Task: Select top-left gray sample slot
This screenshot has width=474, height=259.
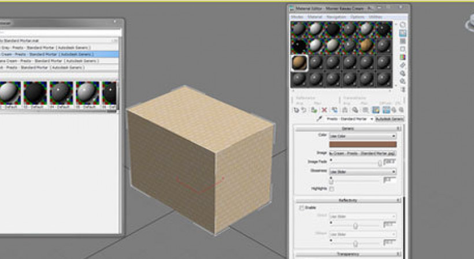Action: point(299,29)
